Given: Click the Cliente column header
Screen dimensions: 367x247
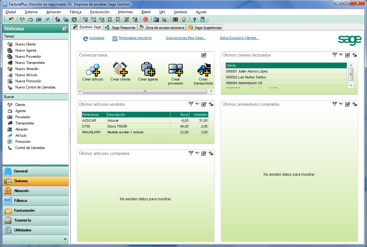Looking at the screenshot, I should point(286,65).
